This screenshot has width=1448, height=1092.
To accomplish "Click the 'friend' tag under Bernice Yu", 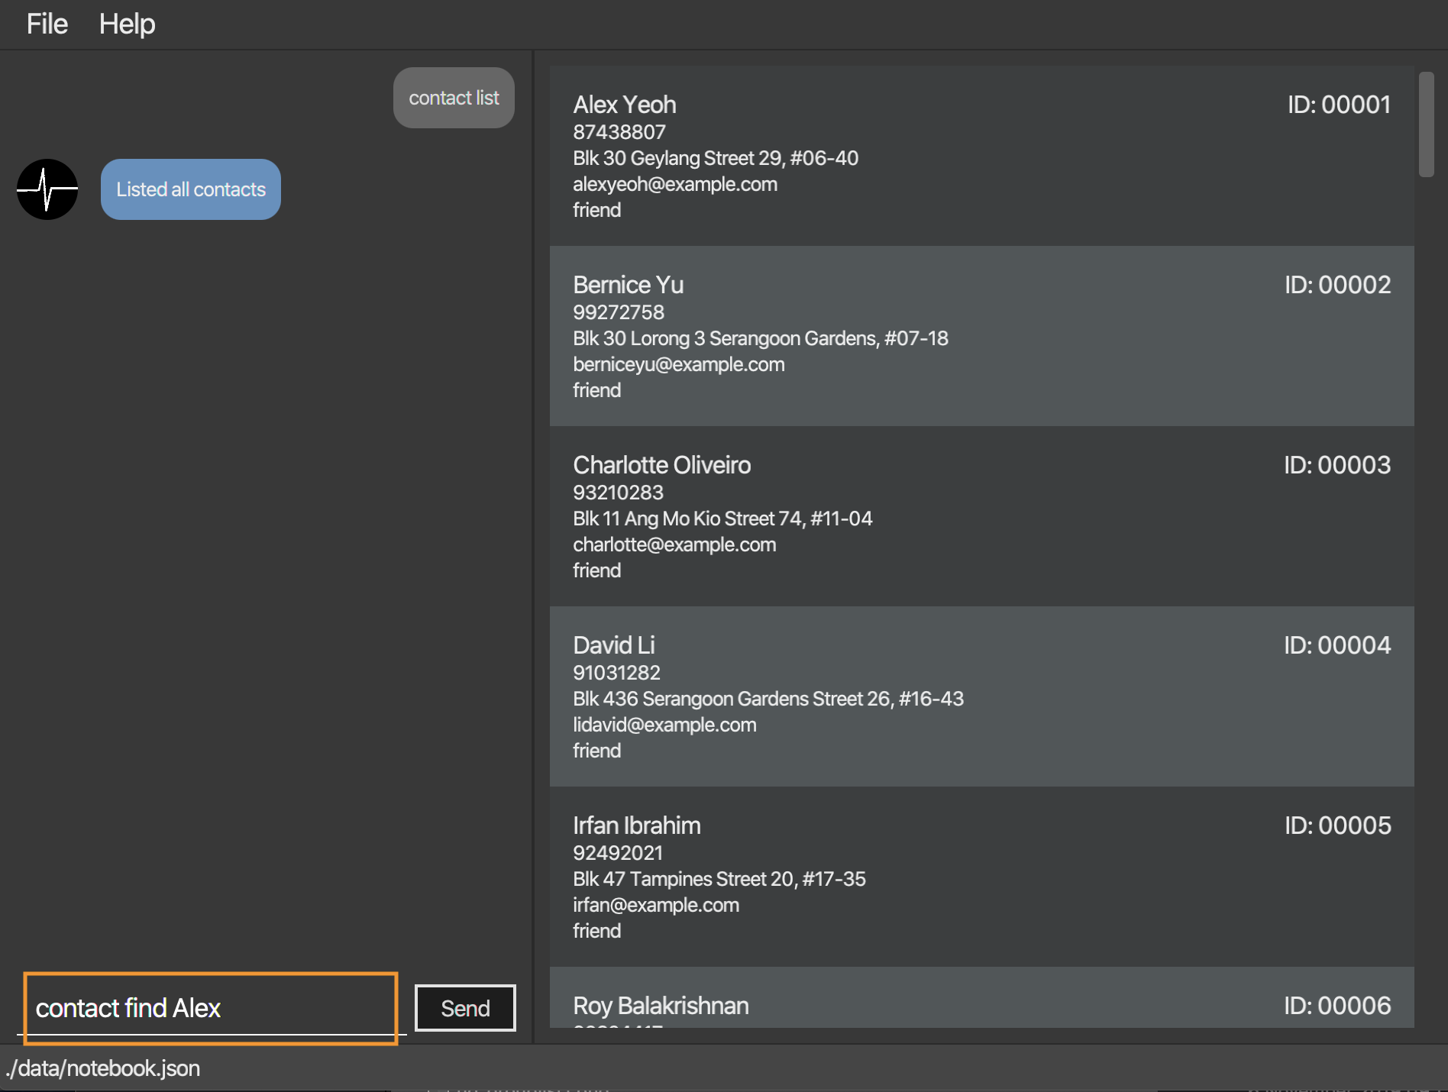I will 597,390.
